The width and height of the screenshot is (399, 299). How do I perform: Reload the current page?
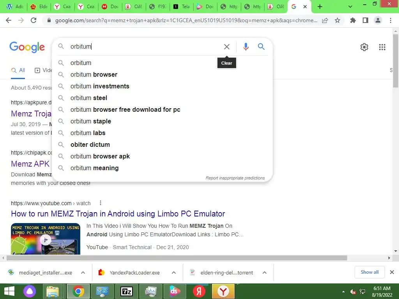click(34, 20)
